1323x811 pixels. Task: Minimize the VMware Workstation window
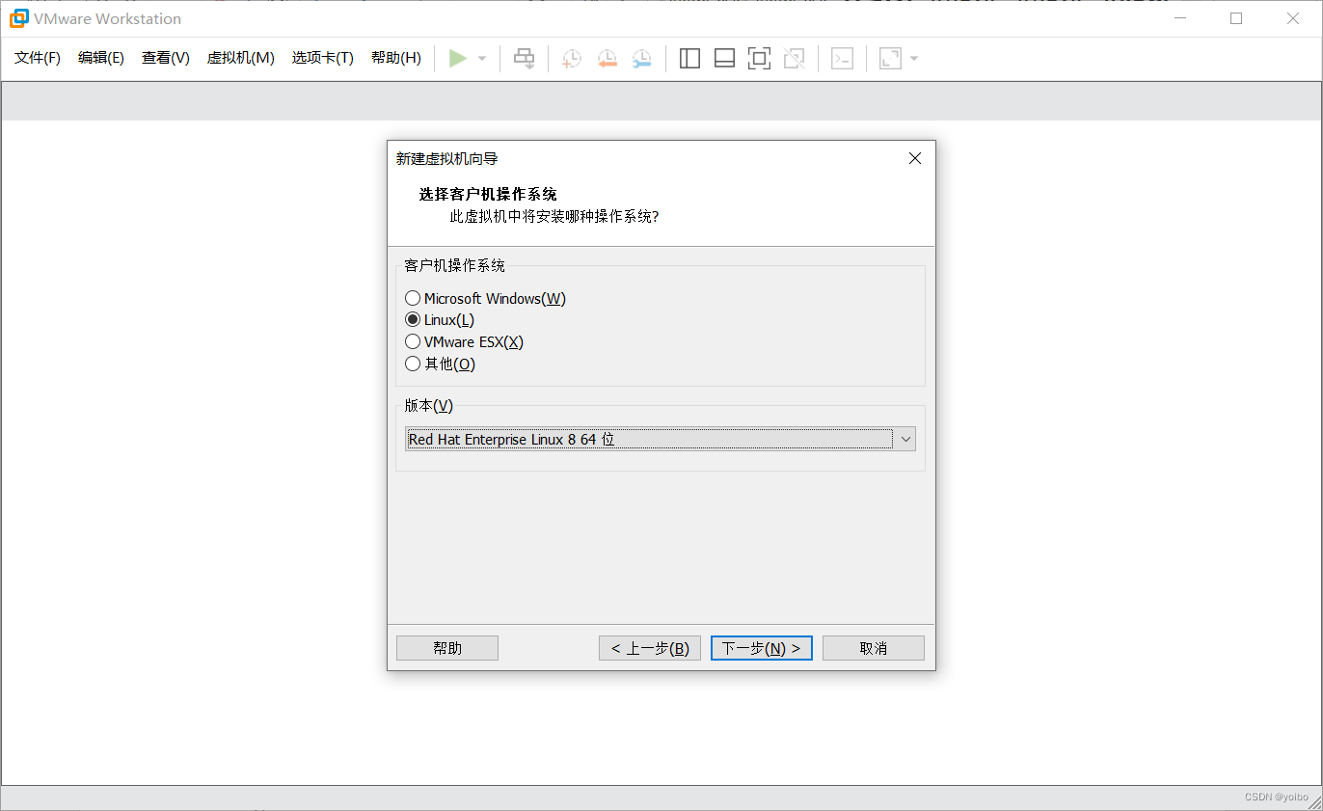tap(1180, 18)
